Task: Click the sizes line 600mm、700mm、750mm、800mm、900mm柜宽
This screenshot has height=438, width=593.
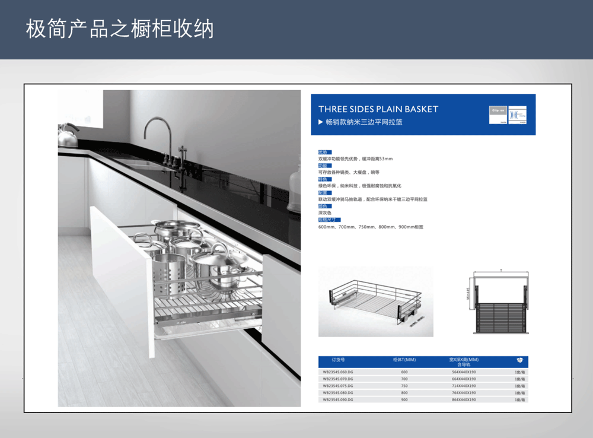Action: click(371, 227)
